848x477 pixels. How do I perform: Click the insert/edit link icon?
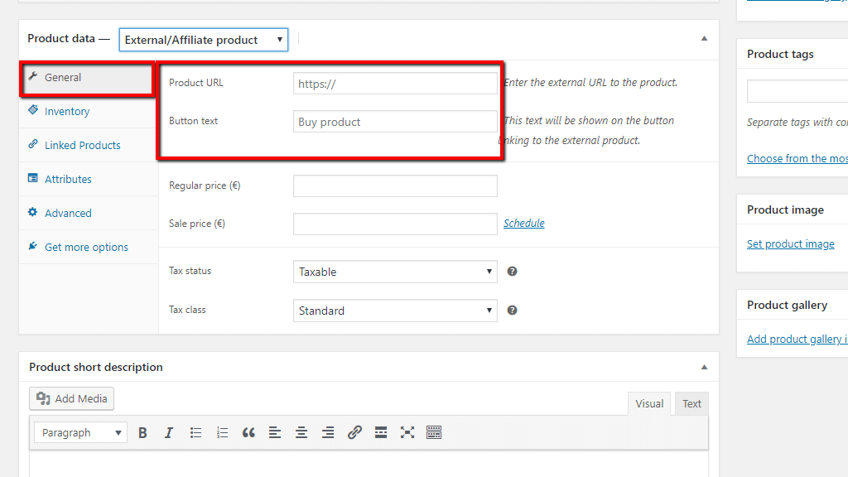coord(354,432)
